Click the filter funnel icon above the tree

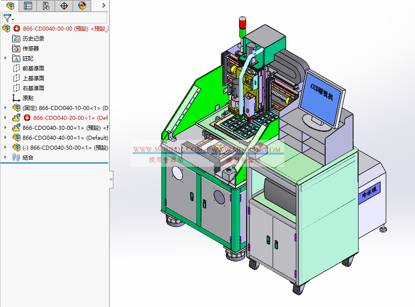pos(8,18)
